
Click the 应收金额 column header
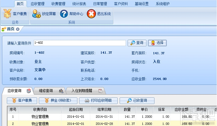[x=181, y=110]
